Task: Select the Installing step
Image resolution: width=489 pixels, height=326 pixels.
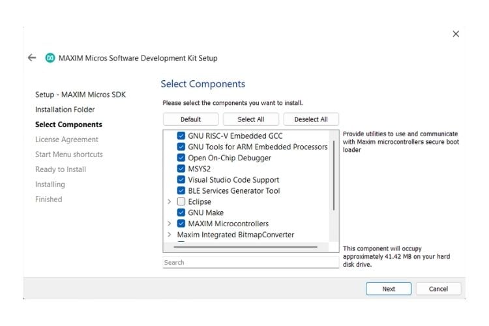Action: coord(50,185)
